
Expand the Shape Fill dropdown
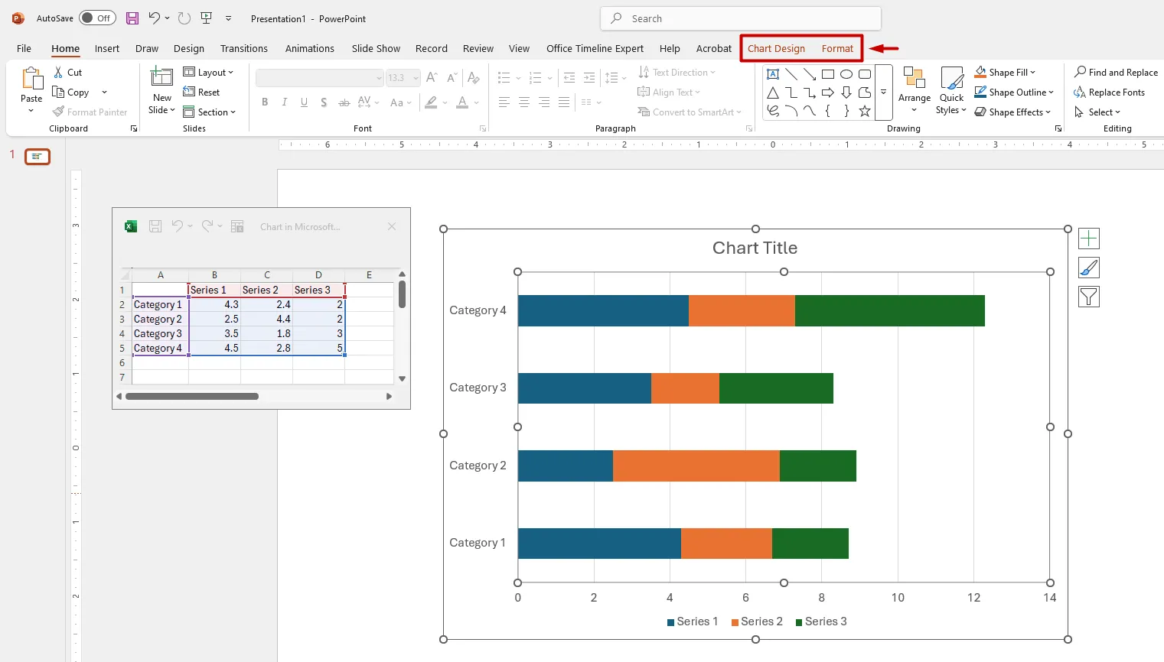(1032, 73)
